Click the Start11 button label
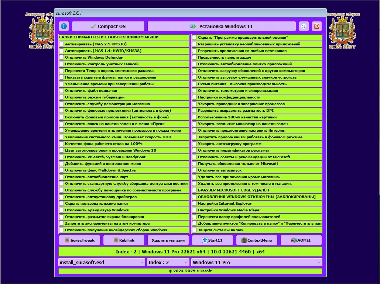This screenshot has height=284, width=380. pos(215,240)
